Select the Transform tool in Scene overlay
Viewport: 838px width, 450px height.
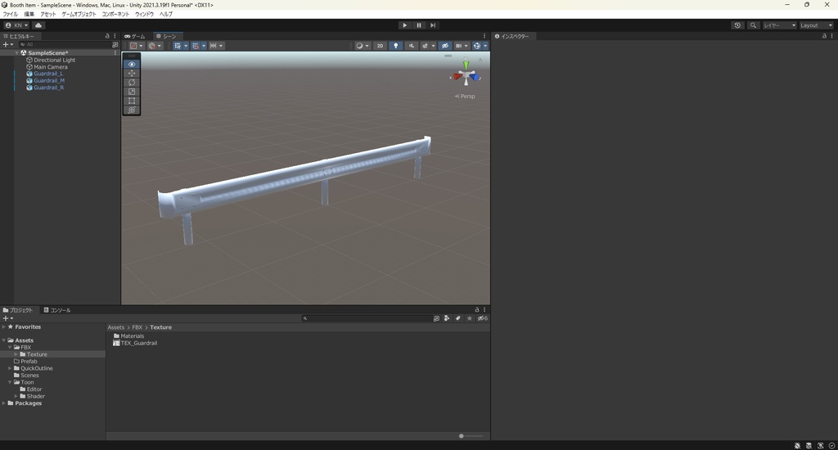[x=132, y=110]
